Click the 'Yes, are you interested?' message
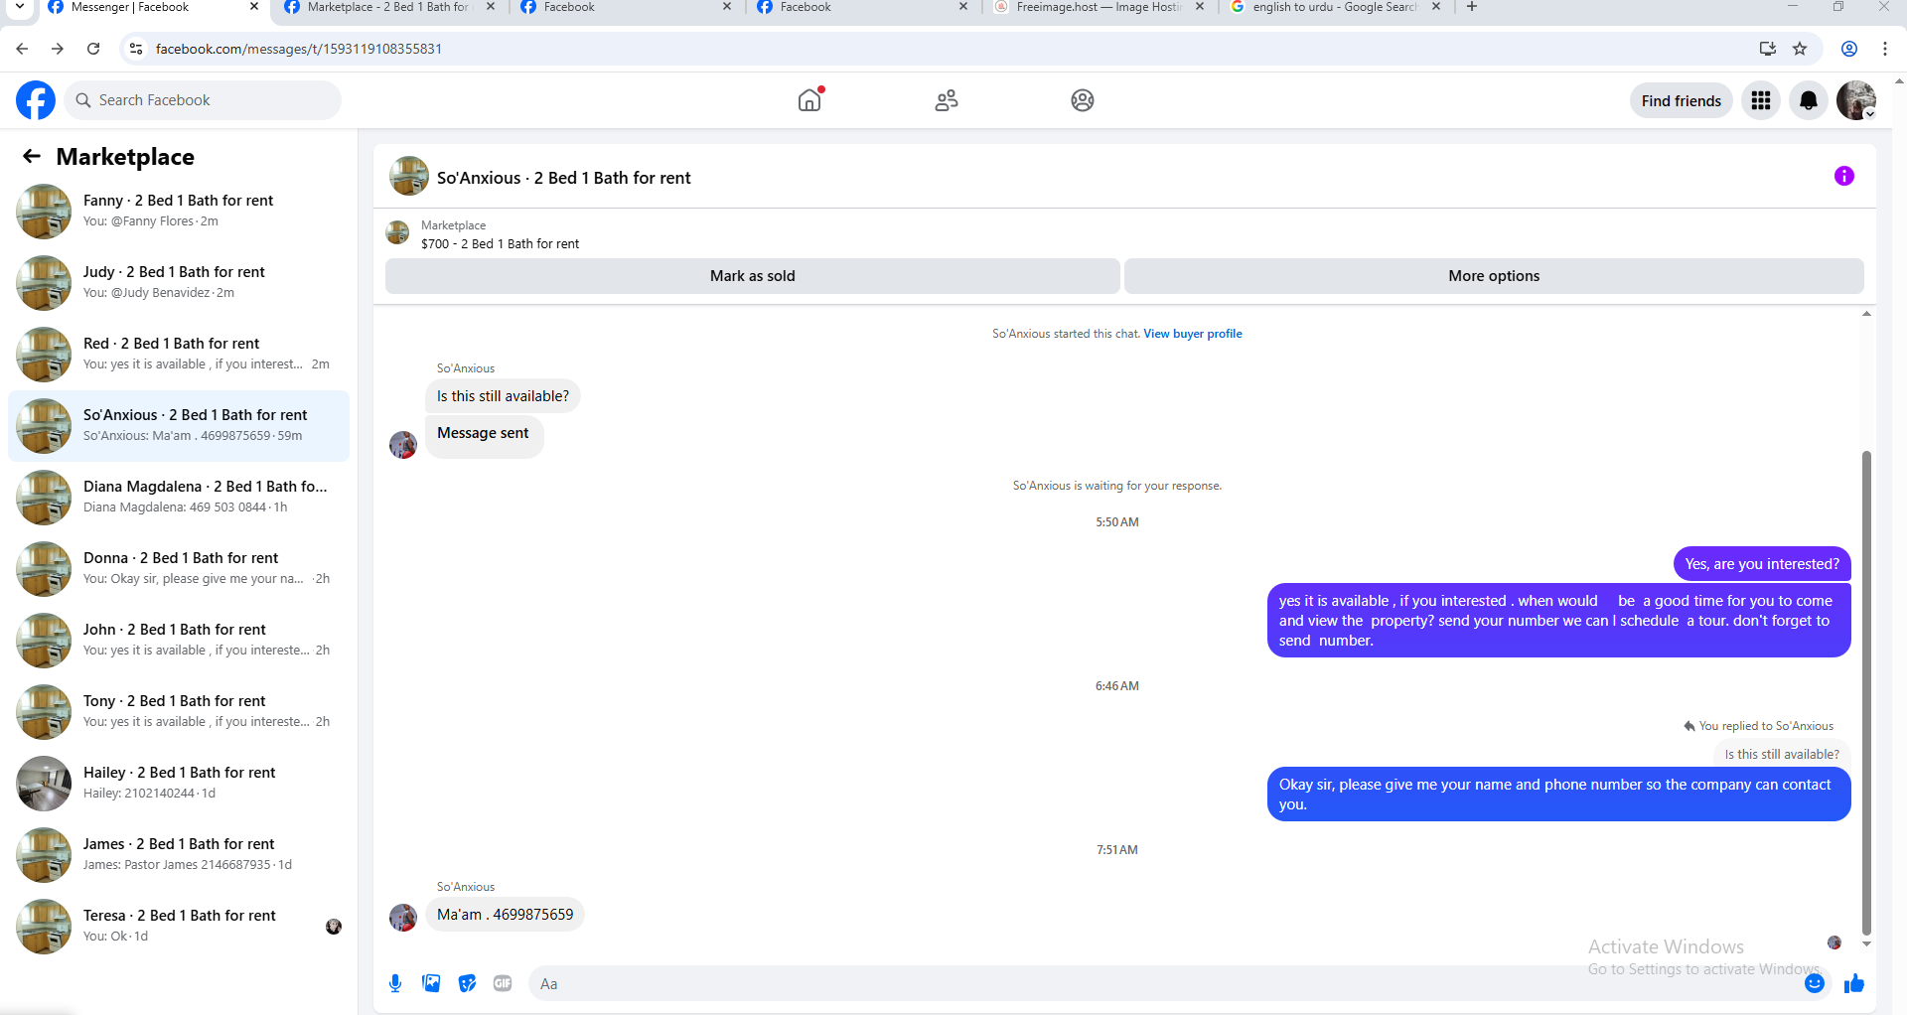Screen dimensions: 1907x1015 click(x=1762, y=564)
